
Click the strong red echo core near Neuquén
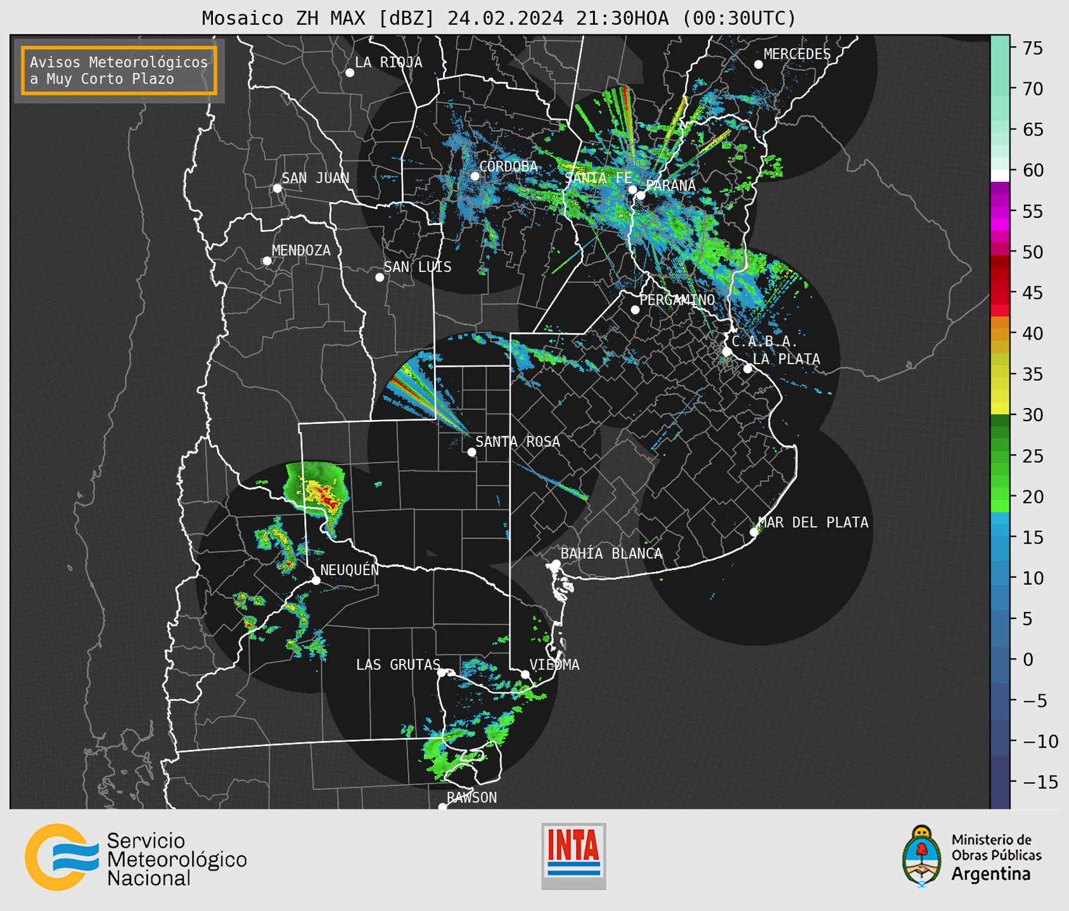(x=326, y=497)
